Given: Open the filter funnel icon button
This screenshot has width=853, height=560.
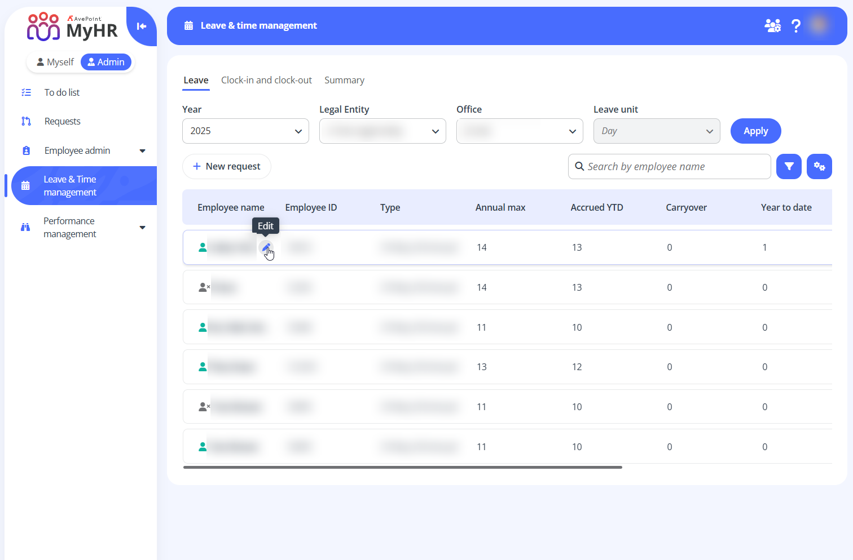Looking at the screenshot, I should tap(789, 166).
